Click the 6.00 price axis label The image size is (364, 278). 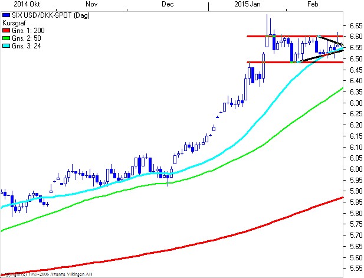[x=356, y=169]
